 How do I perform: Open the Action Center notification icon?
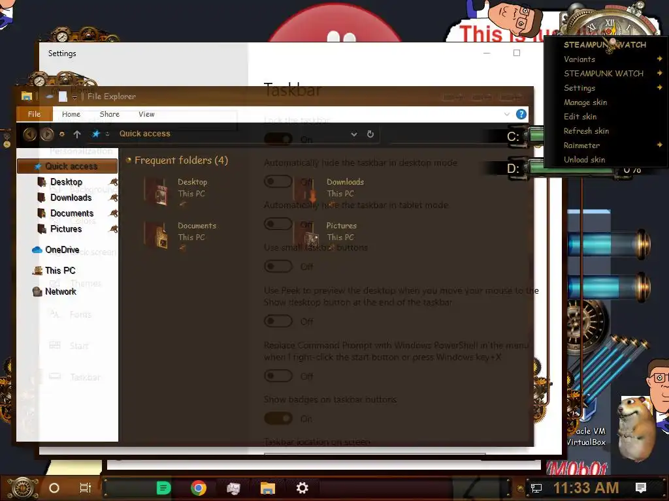[x=640, y=488]
